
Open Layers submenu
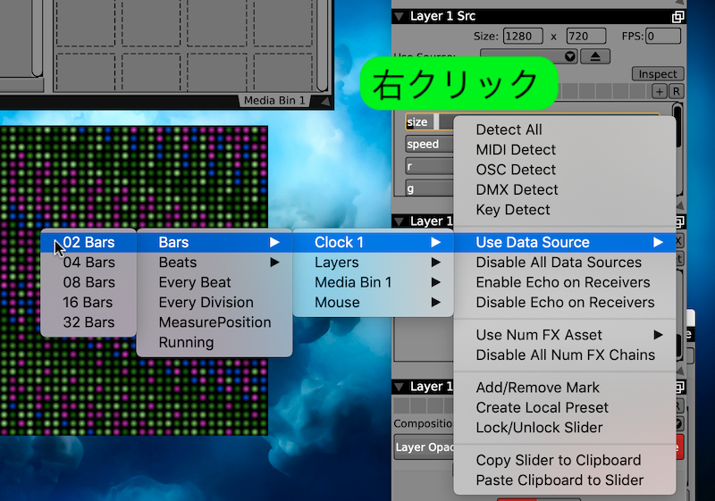point(373,263)
